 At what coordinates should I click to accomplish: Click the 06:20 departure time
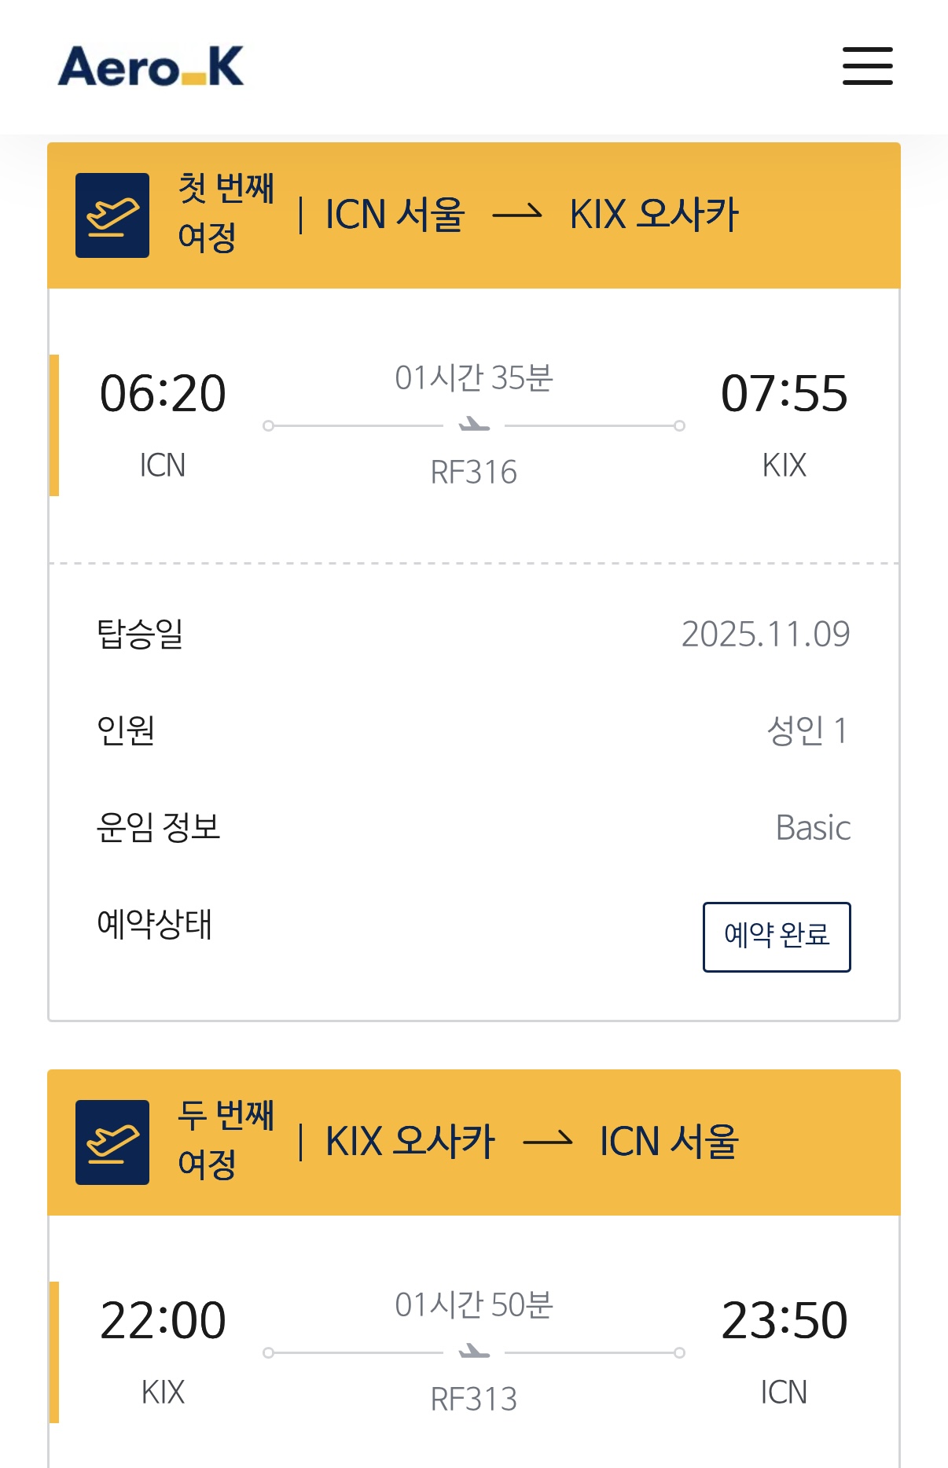[163, 393]
